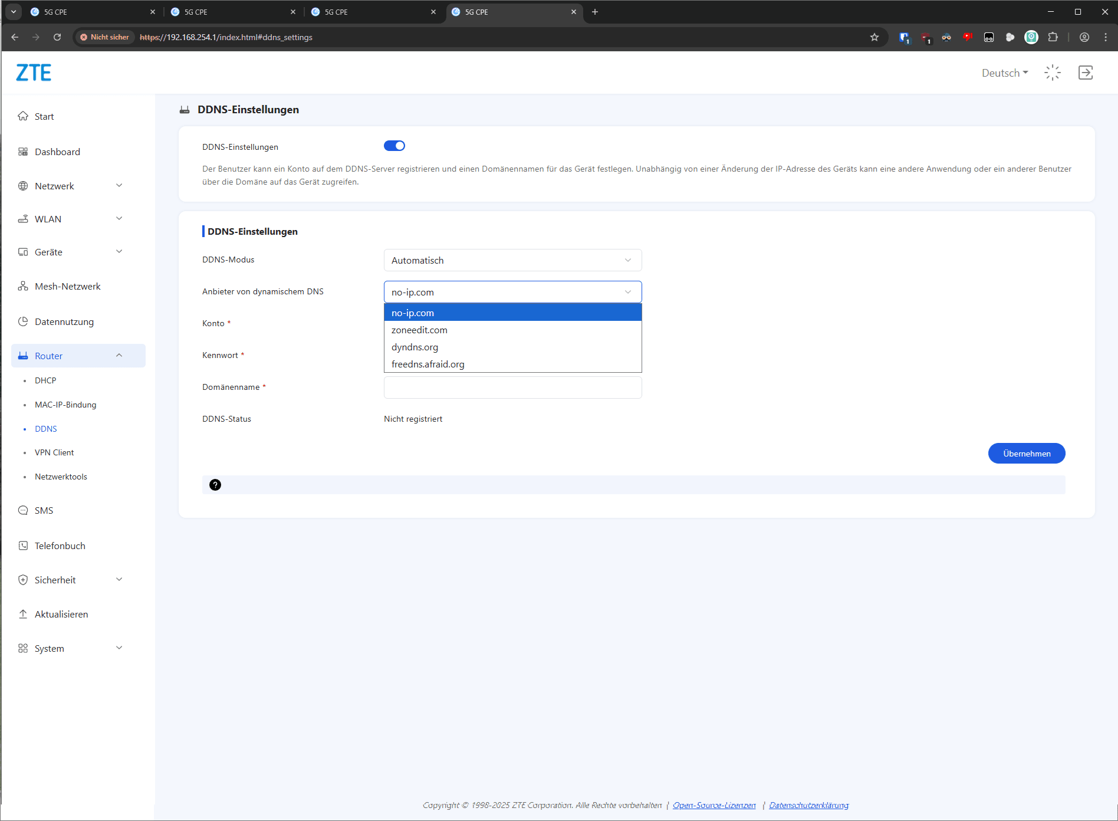Open the Netzwerktools submenu item
Image resolution: width=1118 pixels, height=821 pixels.
click(x=61, y=477)
